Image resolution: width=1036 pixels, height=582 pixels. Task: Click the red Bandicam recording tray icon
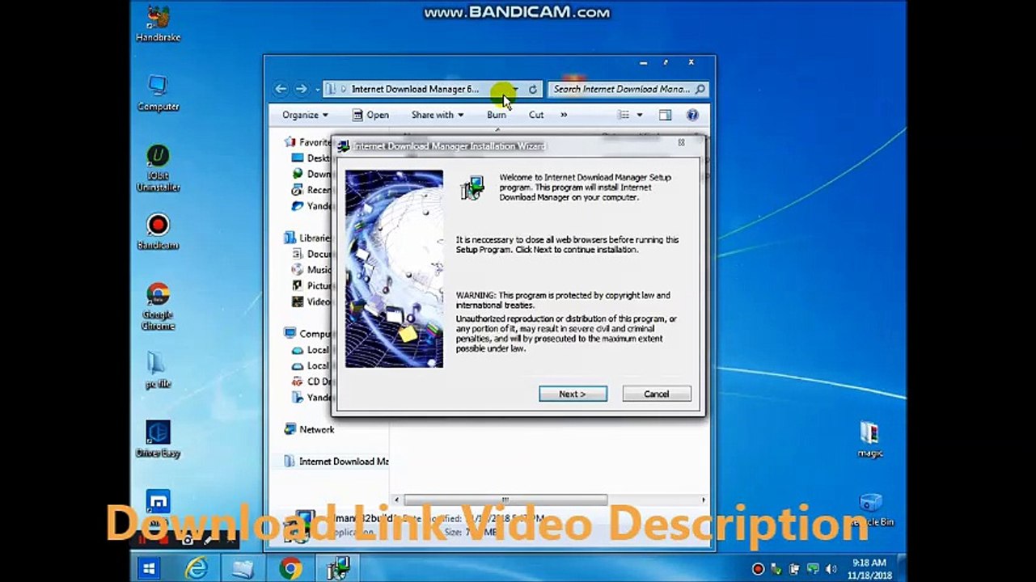pos(758,569)
